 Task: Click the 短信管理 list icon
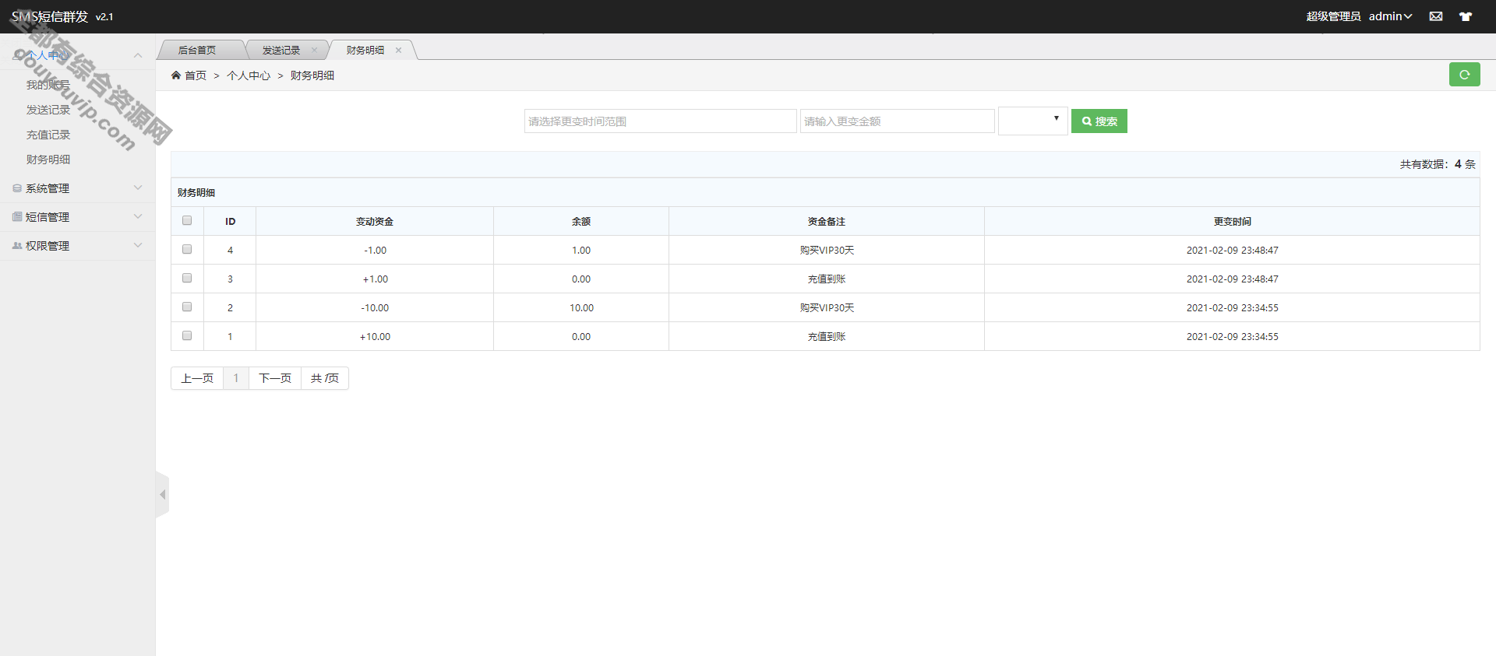pyautogui.click(x=17, y=217)
